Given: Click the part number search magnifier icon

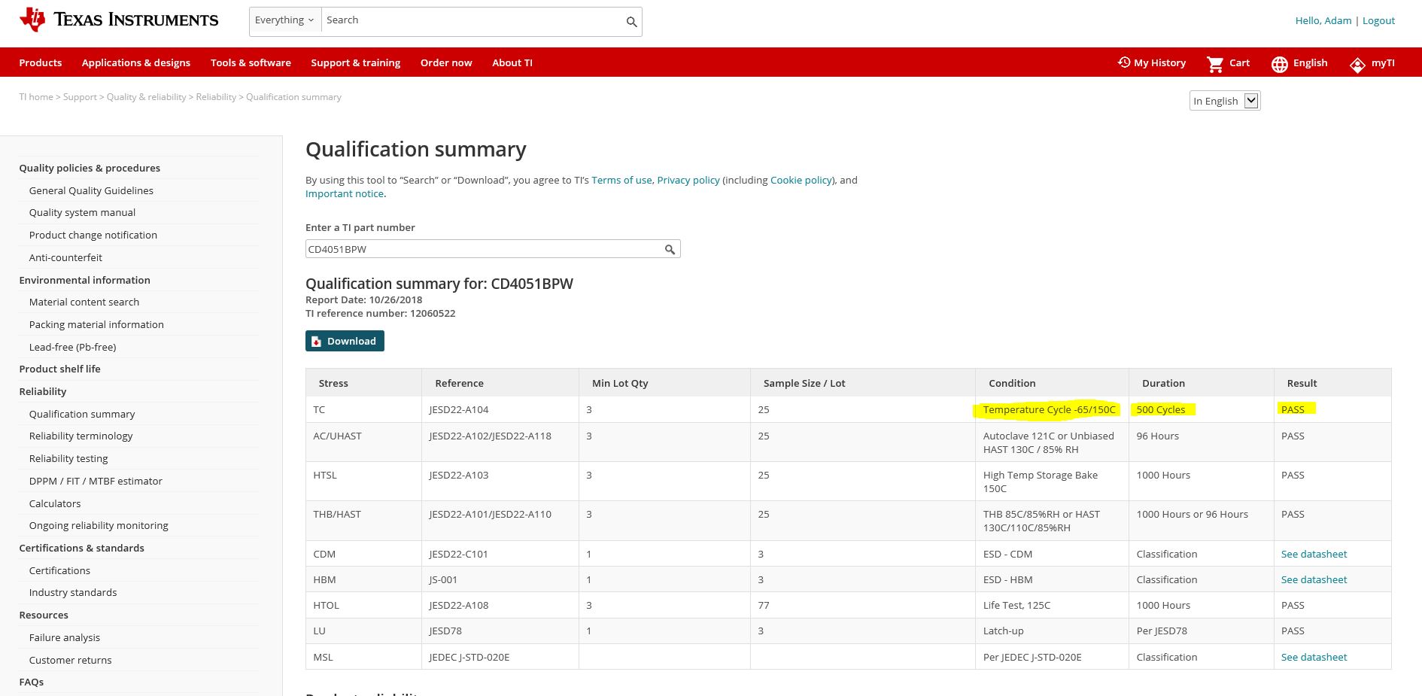Looking at the screenshot, I should pos(670,249).
